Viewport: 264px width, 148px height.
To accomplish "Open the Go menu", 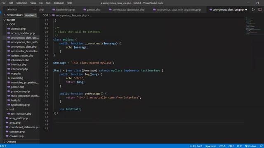I will [x=41, y=3].
